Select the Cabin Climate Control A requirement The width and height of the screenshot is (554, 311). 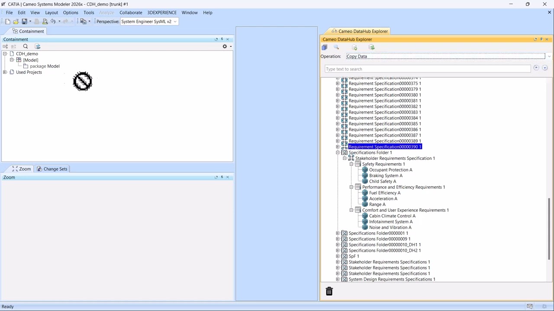[392, 216]
